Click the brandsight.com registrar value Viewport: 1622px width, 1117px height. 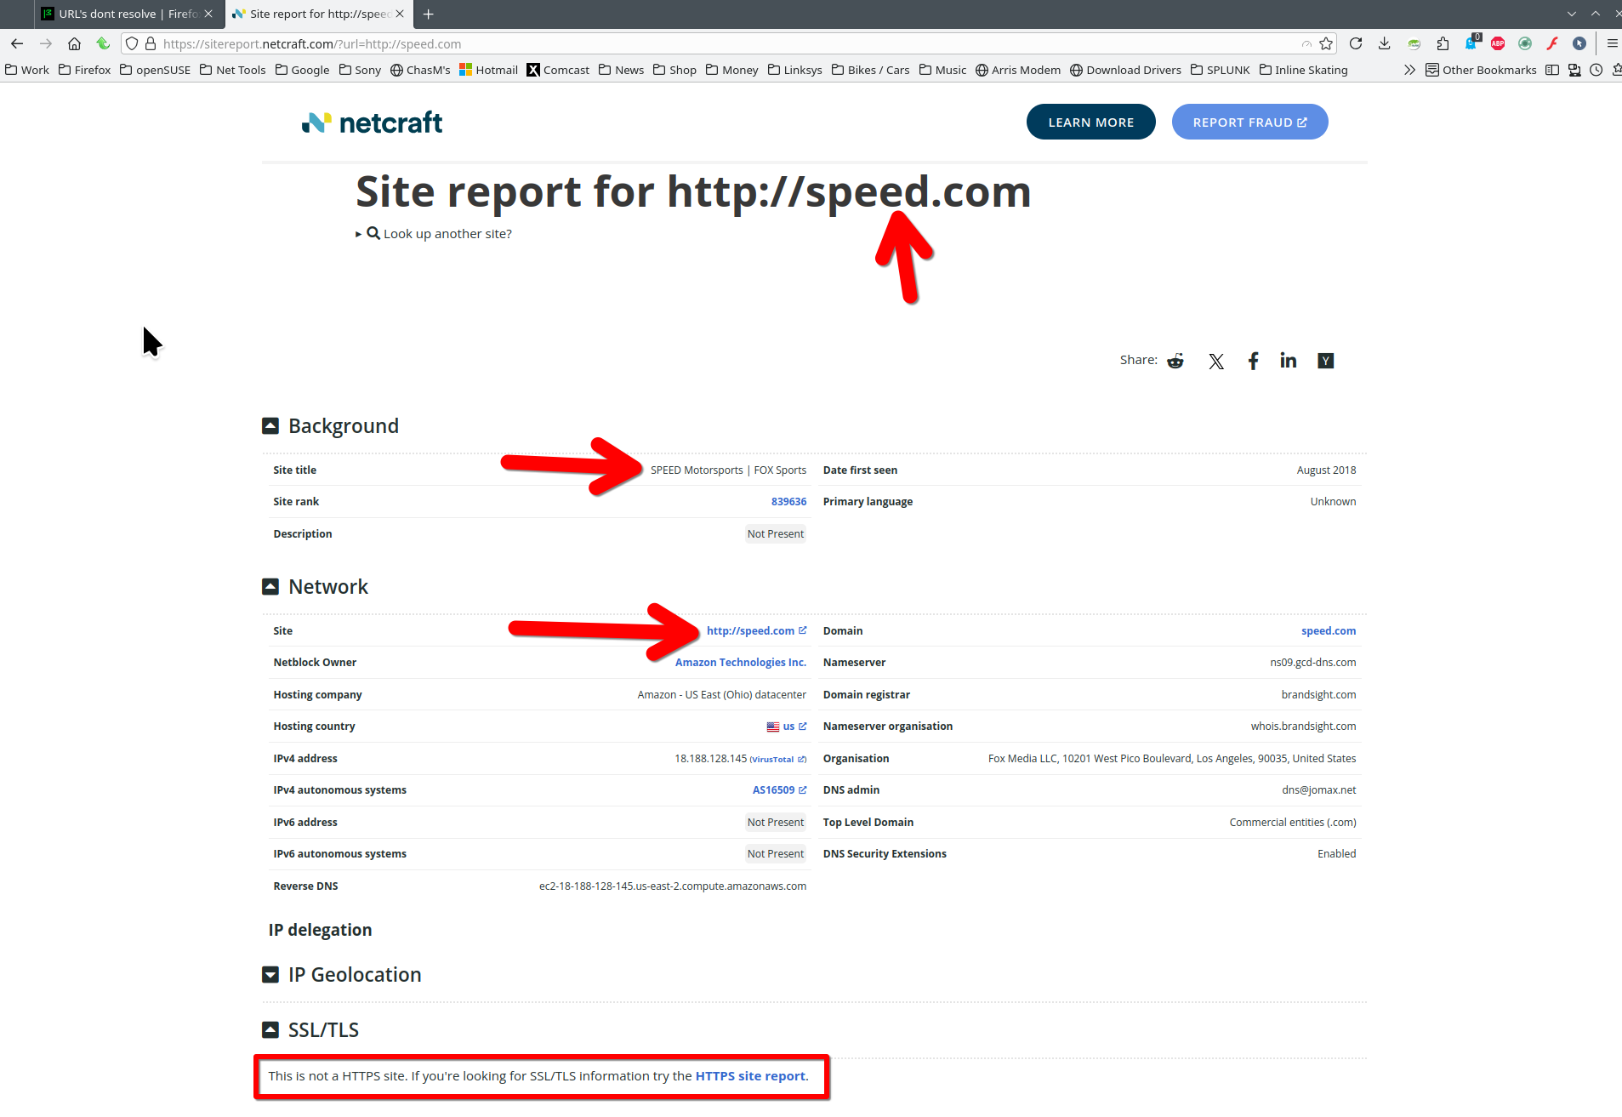[1318, 695]
